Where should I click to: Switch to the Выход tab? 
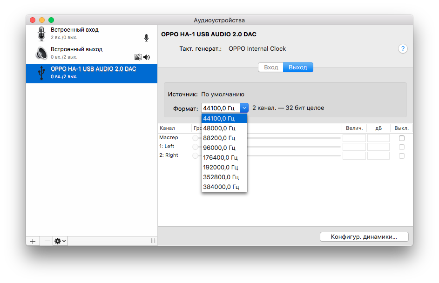pos(298,67)
